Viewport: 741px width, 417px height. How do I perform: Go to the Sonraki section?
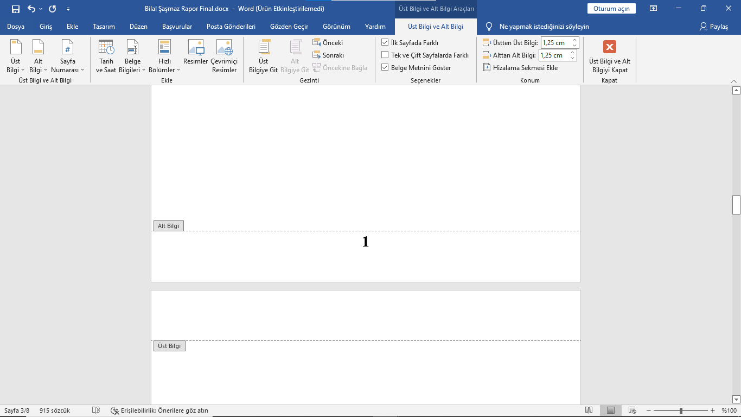[x=328, y=55]
